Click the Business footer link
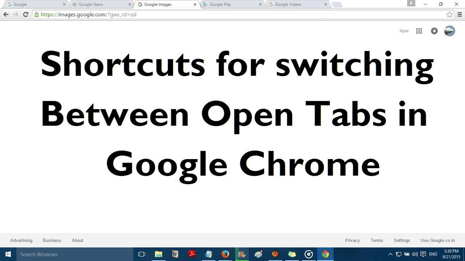465x261 pixels. [52, 240]
